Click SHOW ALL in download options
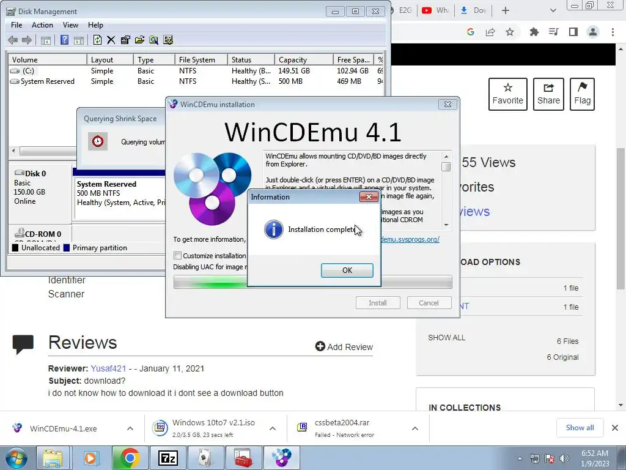Viewport: 626px width, 470px height. tap(447, 337)
